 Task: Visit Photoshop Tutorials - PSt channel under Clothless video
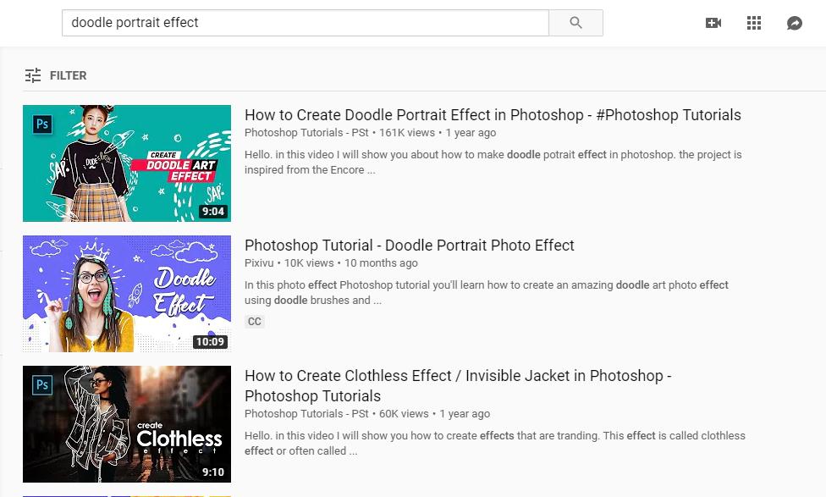(306, 414)
